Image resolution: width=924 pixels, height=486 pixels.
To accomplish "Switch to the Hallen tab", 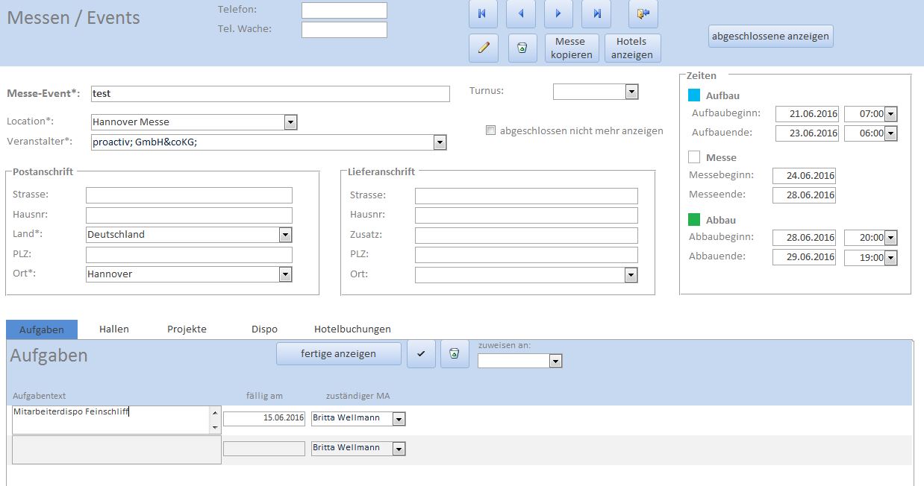I will [114, 329].
